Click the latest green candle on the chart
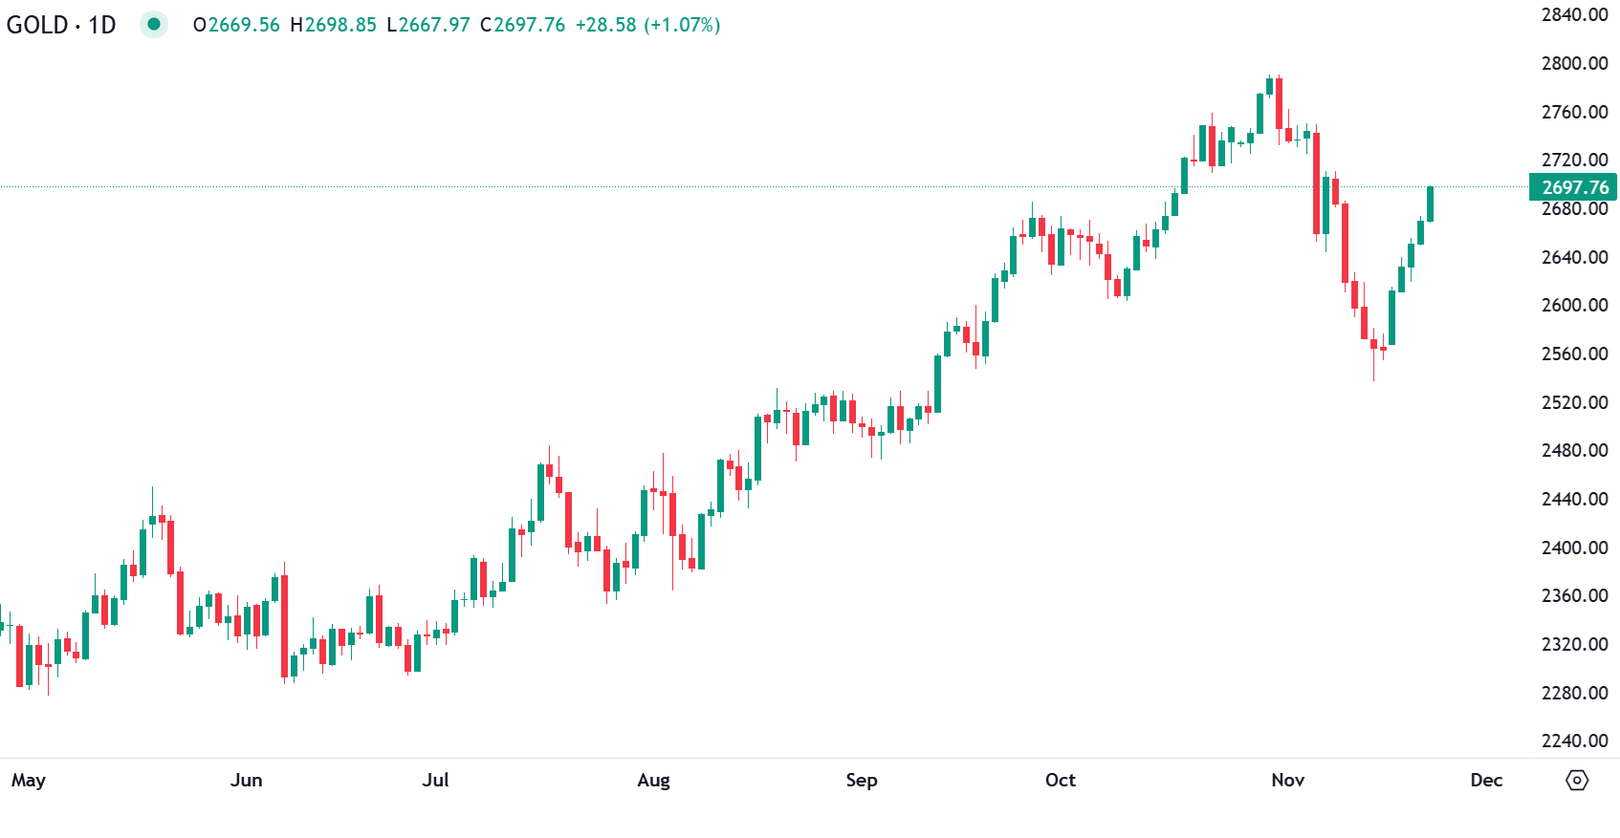Screen dimensions: 1620x838 pos(1431,204)
